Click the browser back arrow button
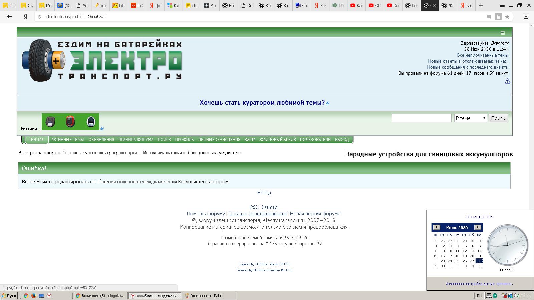Image resolution: width=534 pixels, height=300 pixels. click(9, 17)
